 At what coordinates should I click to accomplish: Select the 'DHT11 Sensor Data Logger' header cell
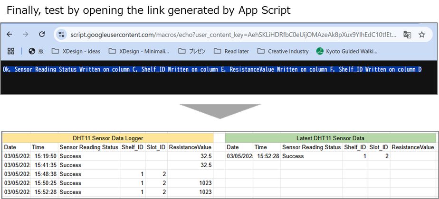coord(108,138)
